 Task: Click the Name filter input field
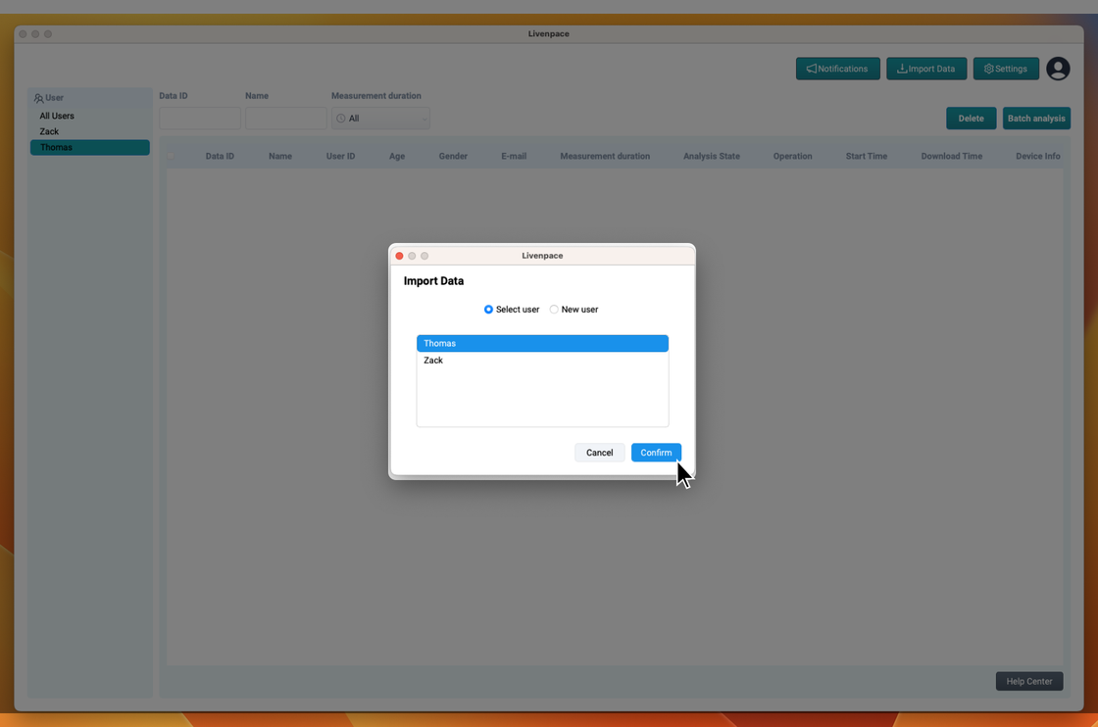point(285,119)
